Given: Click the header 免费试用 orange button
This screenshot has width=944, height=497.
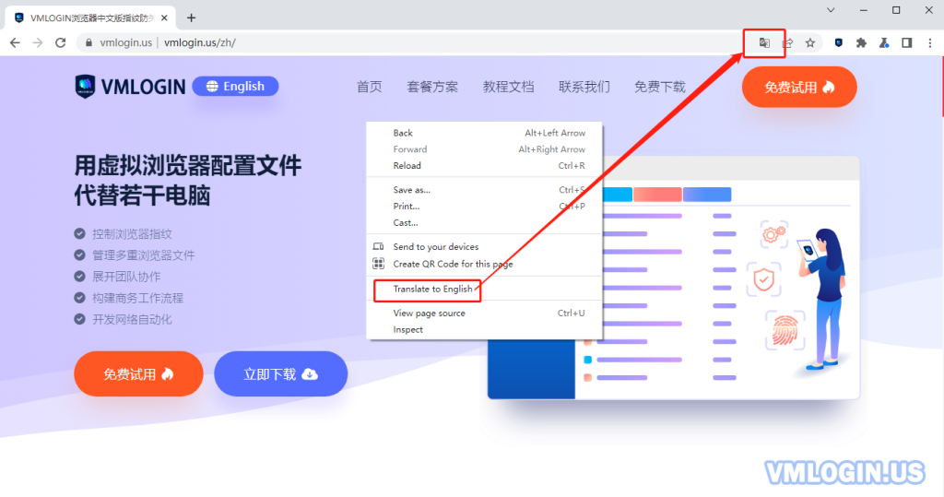Looking at the screenshot, I should pyautogui.click(x=799, y=87).
